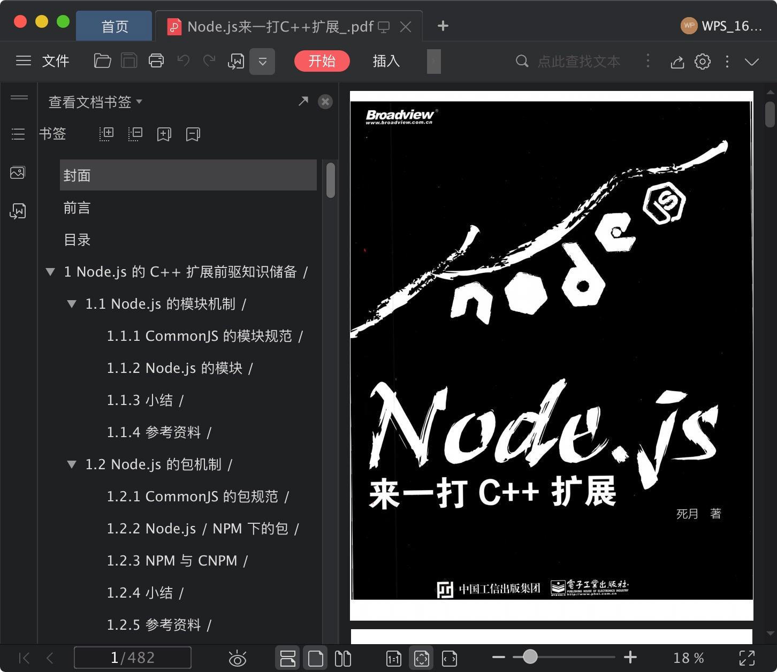
Task: Click the redo arrow icon
Action: (209, 61)
